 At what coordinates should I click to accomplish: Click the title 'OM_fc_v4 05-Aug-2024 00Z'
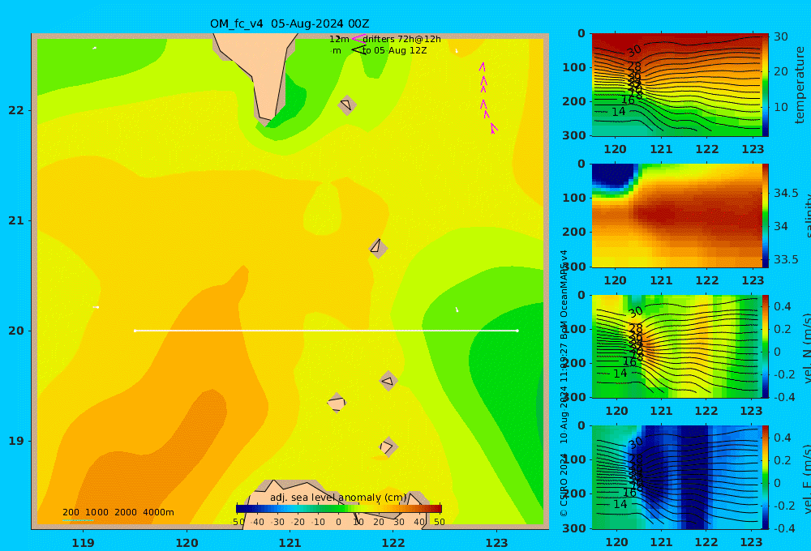pyautogui.click(x=290, y=23)
